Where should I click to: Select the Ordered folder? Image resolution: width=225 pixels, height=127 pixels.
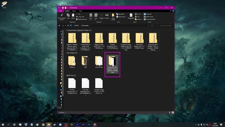pos(72,62)
